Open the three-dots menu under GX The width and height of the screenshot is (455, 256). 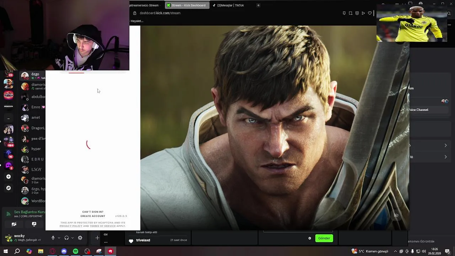click(106, 242)
